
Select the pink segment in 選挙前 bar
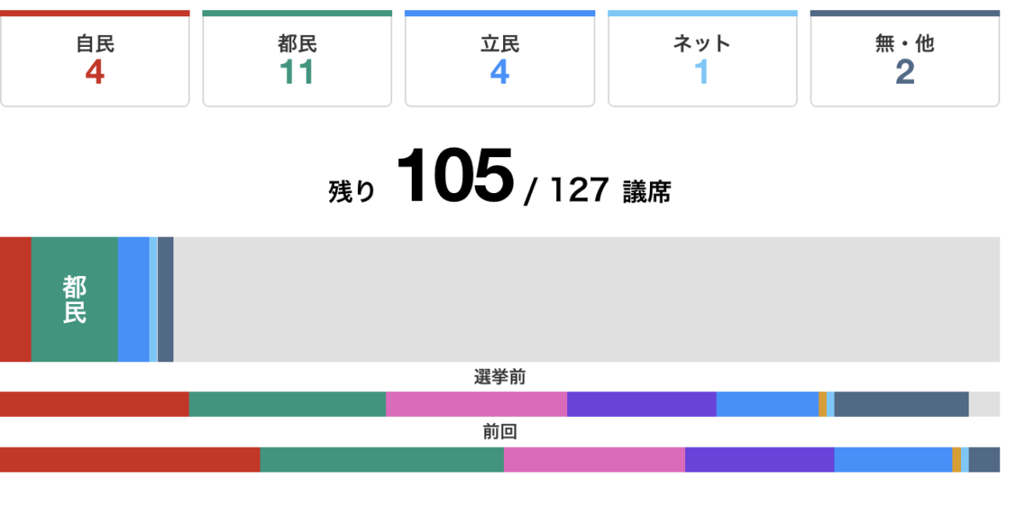476,404
